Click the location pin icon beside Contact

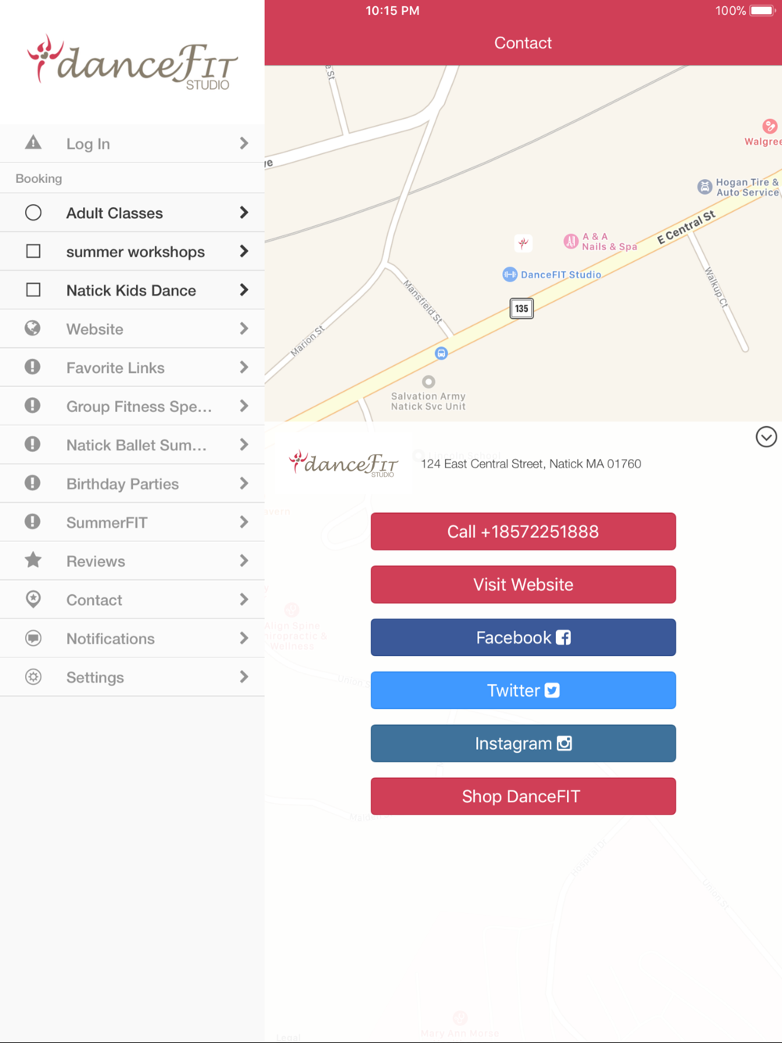click(x=33, y=599)
